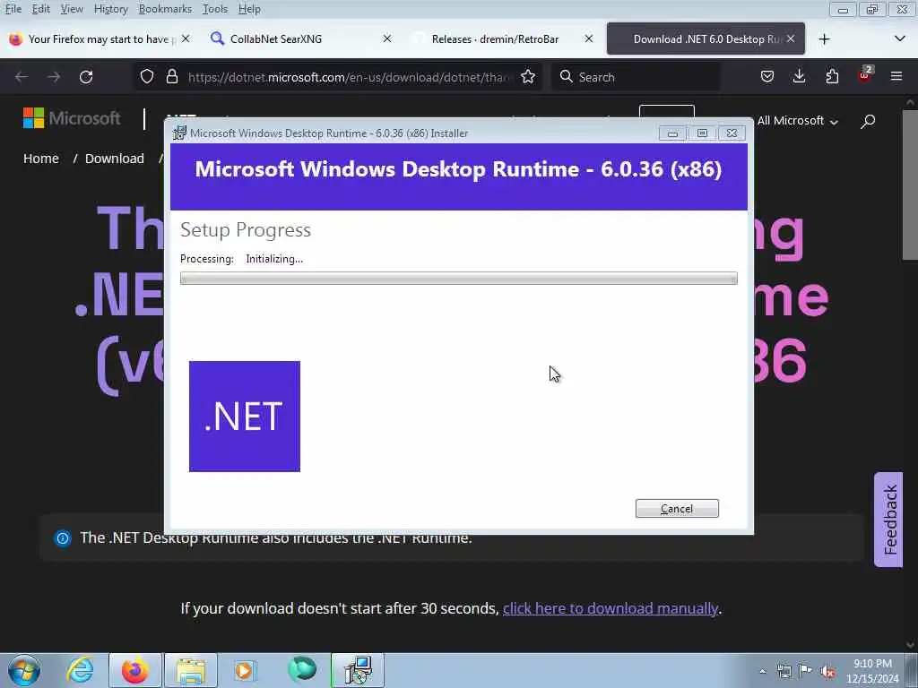
Task: Click the muted volume tray icon
Action: [x=827, y=671]
